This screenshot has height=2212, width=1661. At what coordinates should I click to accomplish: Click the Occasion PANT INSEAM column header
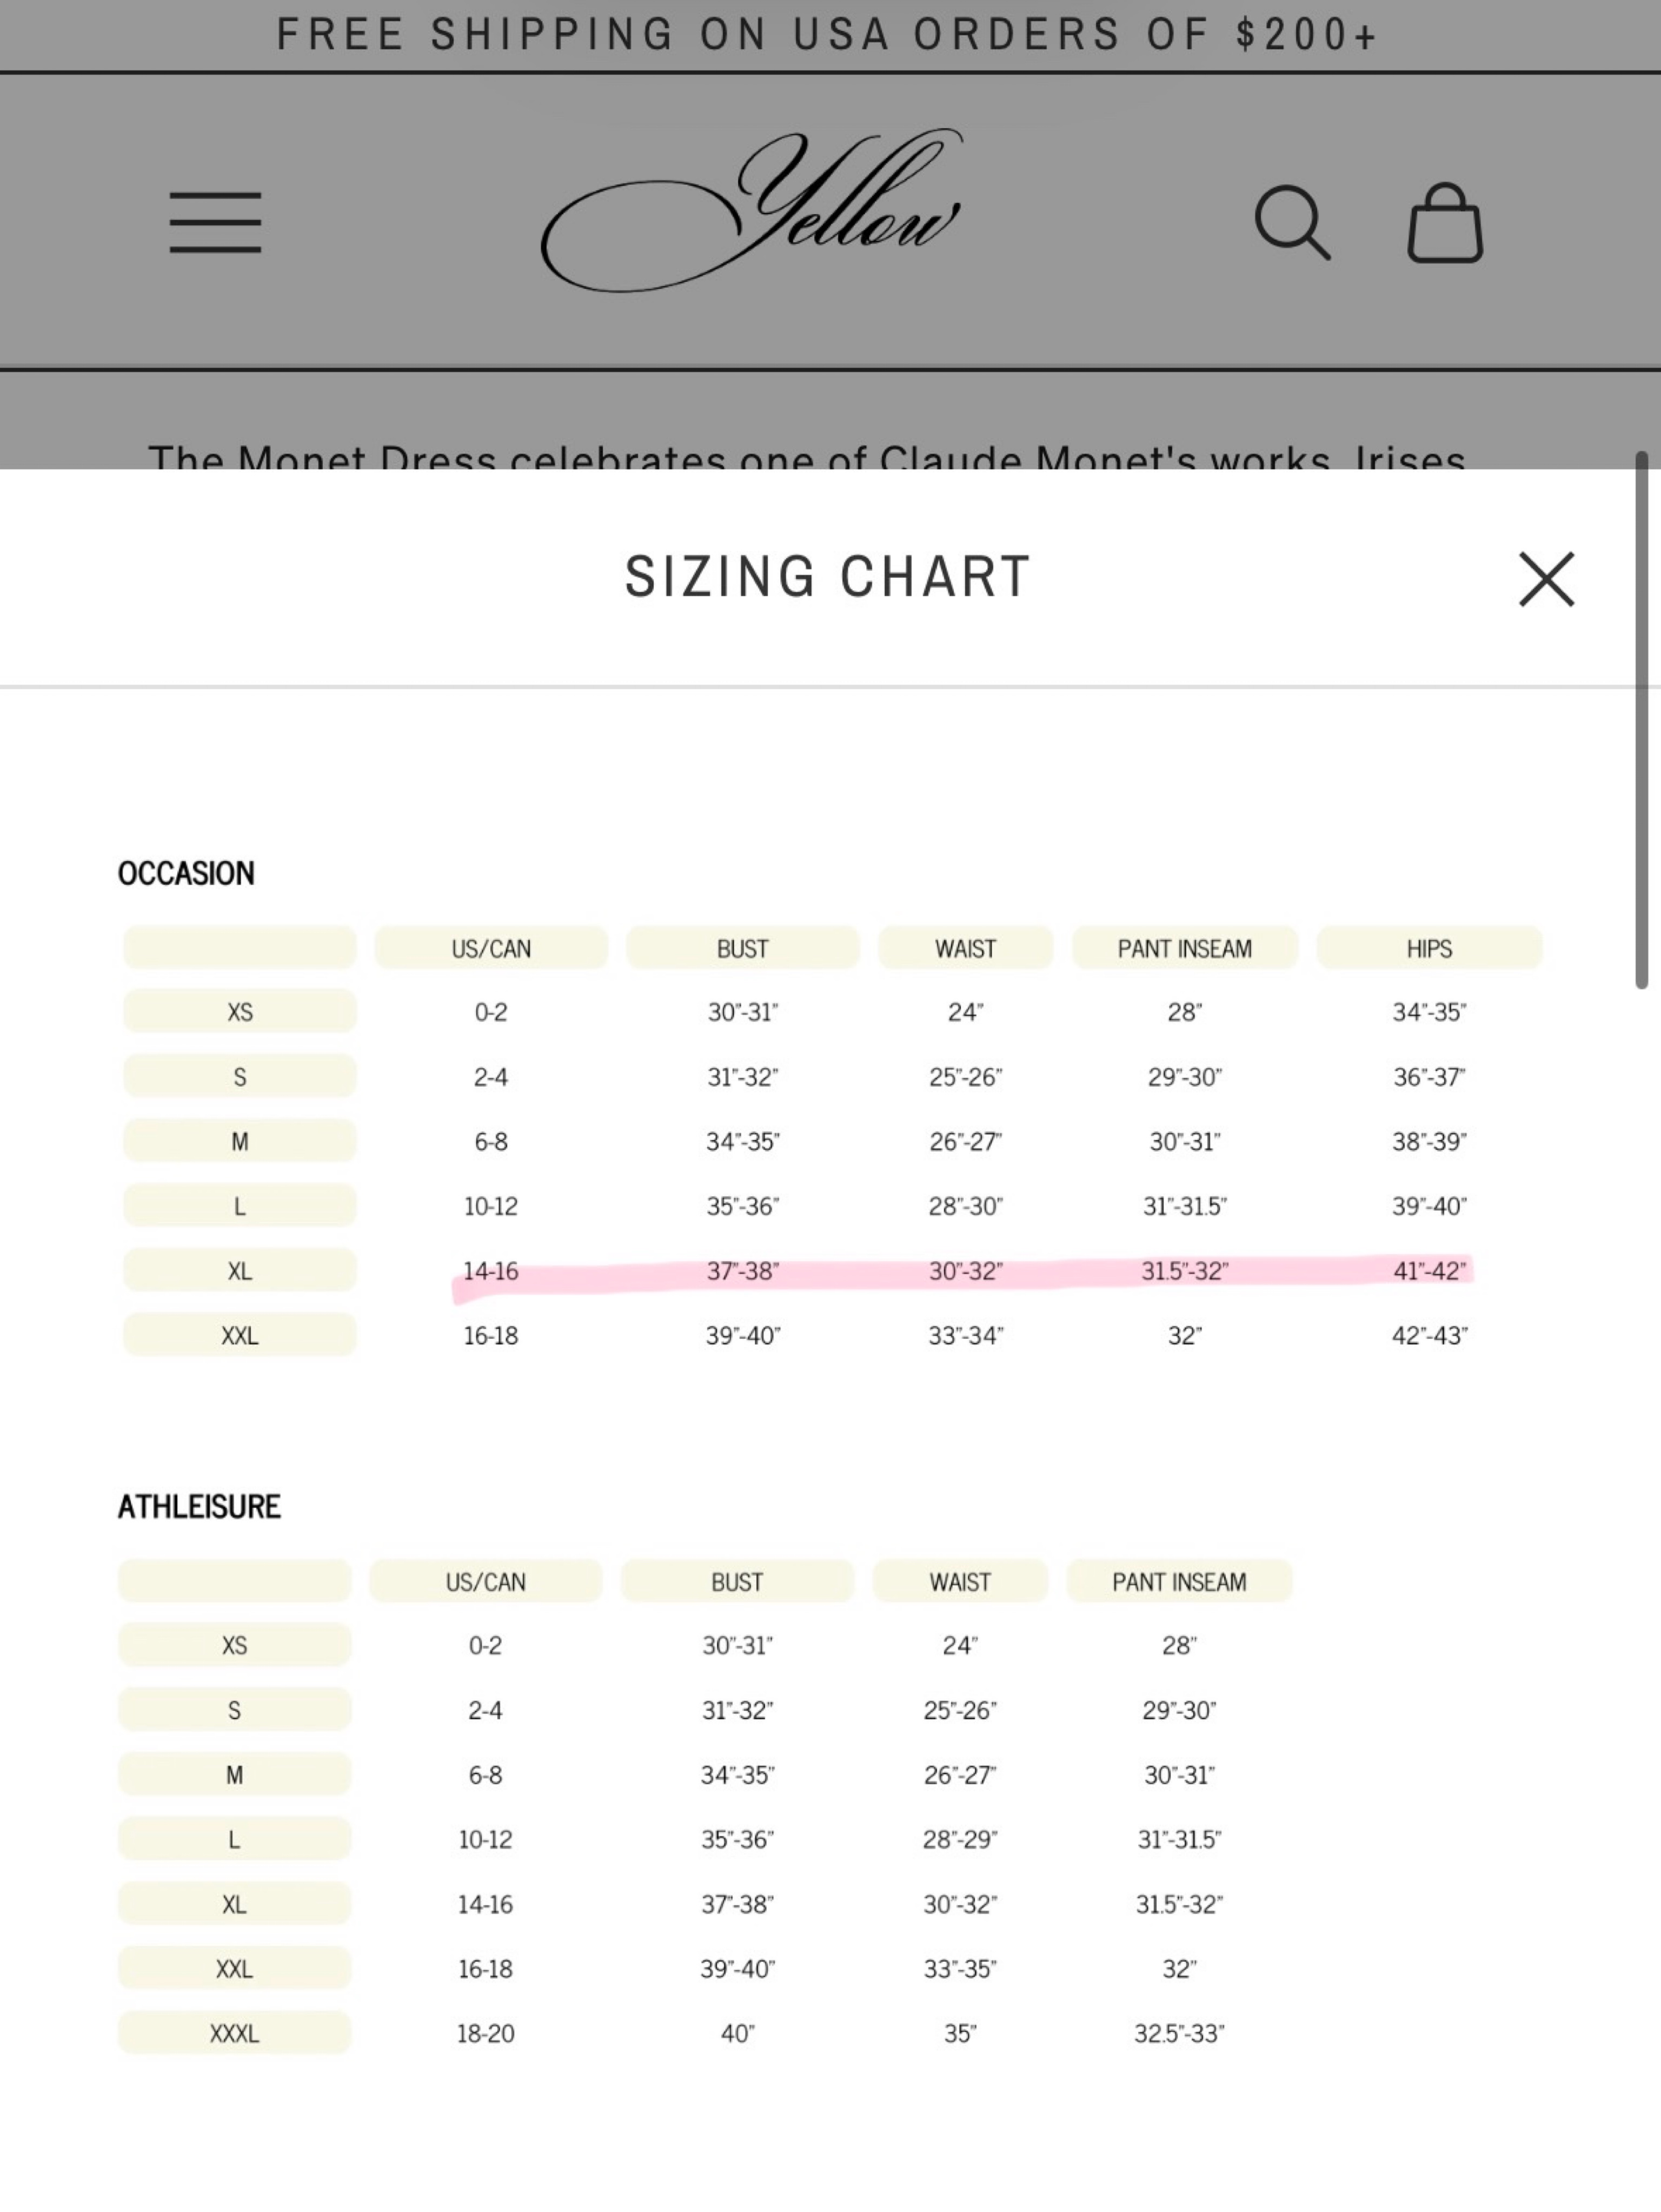pyautogui.click(x=1185, y=948)
